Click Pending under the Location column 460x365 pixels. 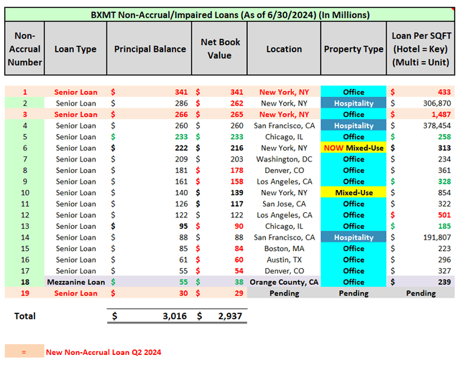(285, 293)
